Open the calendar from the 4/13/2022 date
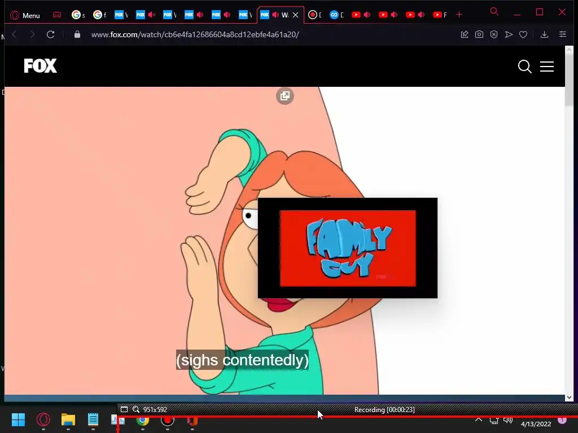 click(x=536, y=424)
